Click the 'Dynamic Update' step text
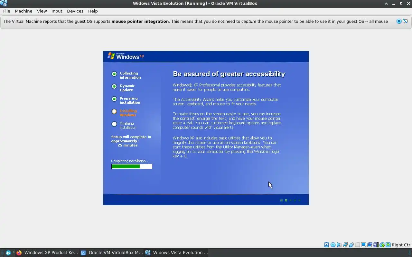 point(127,88)
